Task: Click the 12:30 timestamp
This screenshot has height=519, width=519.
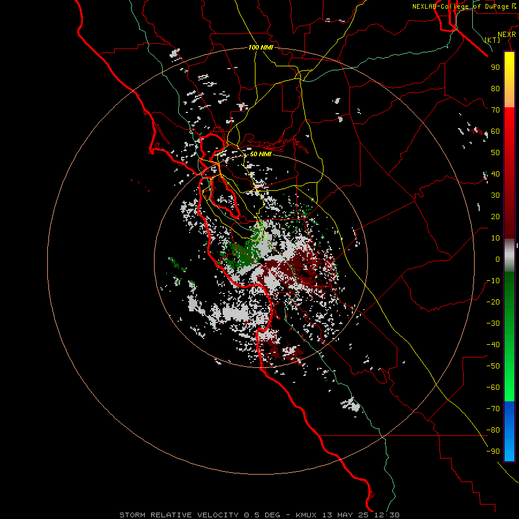Action: point(386,515)
